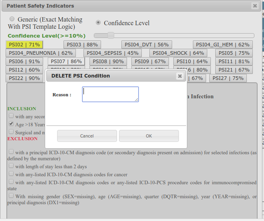Image resolution: width=264 pixels, height=221 pixels.
Task: Select the Generic Exact Matching radio button
Action: click(x=12, y=19)
